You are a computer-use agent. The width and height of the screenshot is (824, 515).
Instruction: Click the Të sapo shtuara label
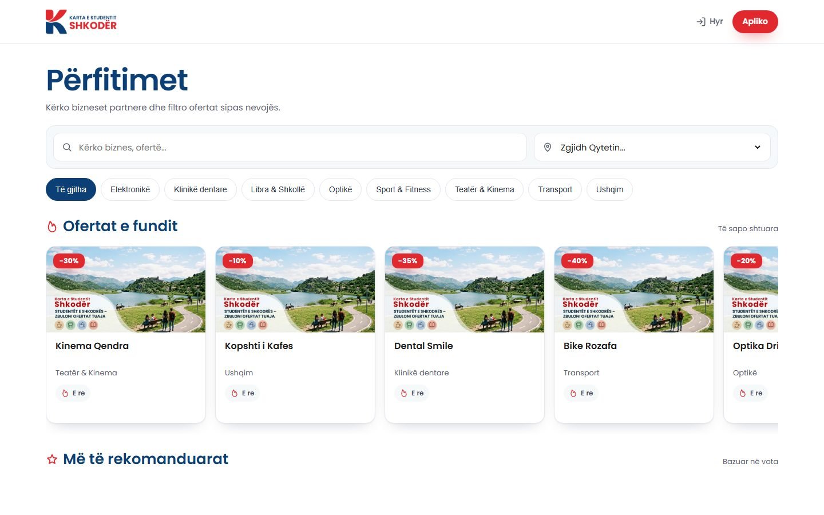(748, 229)
